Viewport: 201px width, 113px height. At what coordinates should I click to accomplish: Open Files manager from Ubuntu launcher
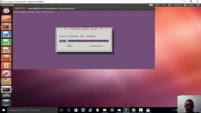(6, 19)
